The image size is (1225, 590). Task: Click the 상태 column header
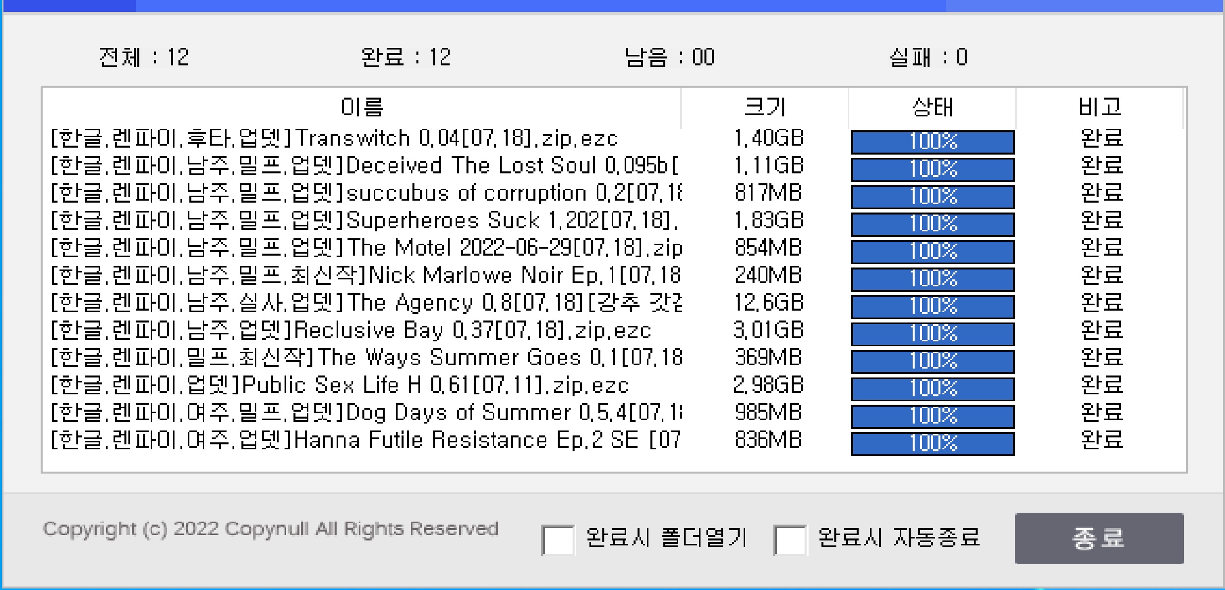tap(932, 107)
